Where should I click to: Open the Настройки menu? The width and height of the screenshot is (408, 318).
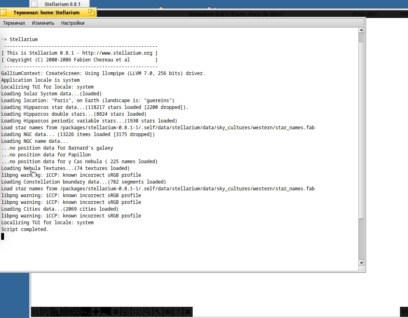[x=73, y=23]
